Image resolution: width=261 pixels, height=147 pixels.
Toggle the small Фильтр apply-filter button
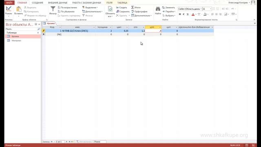(x=88, y=16)
